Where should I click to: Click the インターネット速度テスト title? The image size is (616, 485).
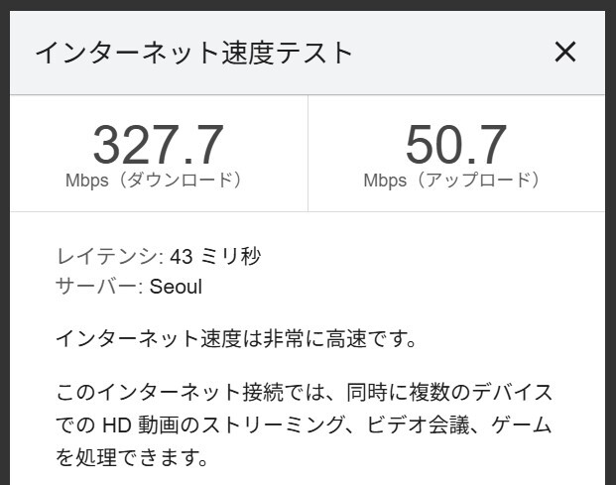tap(193, 53)
